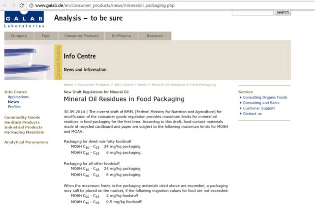Click the browser address bar URL

pyautogui.click(x=105, y=5)
